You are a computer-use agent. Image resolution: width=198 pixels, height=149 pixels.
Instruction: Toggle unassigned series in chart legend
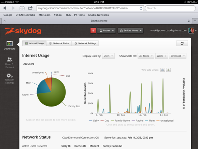[x=165, y=121]
